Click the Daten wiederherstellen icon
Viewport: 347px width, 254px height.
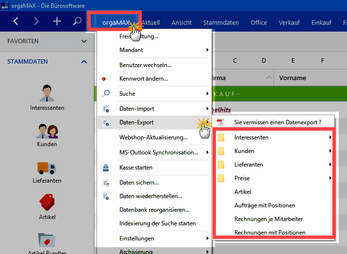point(106,196)
